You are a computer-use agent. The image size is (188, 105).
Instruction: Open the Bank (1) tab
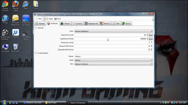[x=105, y=24]
